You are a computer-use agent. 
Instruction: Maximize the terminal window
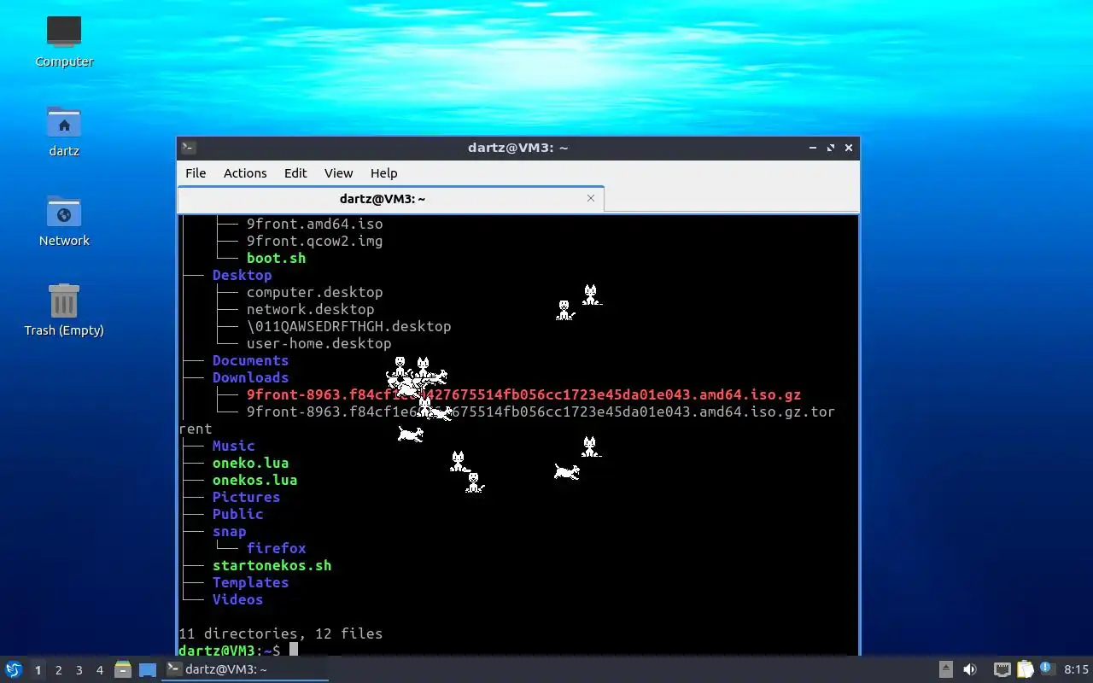(831, 148)
